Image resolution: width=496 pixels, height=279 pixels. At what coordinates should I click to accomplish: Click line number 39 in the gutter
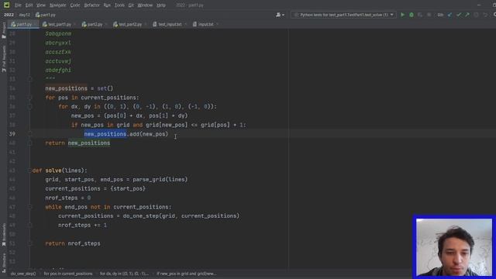(x=12, y=134)
